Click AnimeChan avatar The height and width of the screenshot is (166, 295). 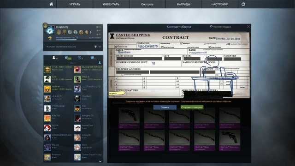(77, 128)
